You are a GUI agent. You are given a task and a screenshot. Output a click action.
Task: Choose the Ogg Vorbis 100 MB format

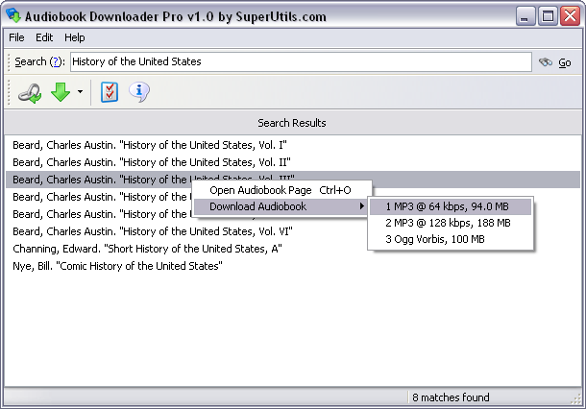tap(450, 239)
